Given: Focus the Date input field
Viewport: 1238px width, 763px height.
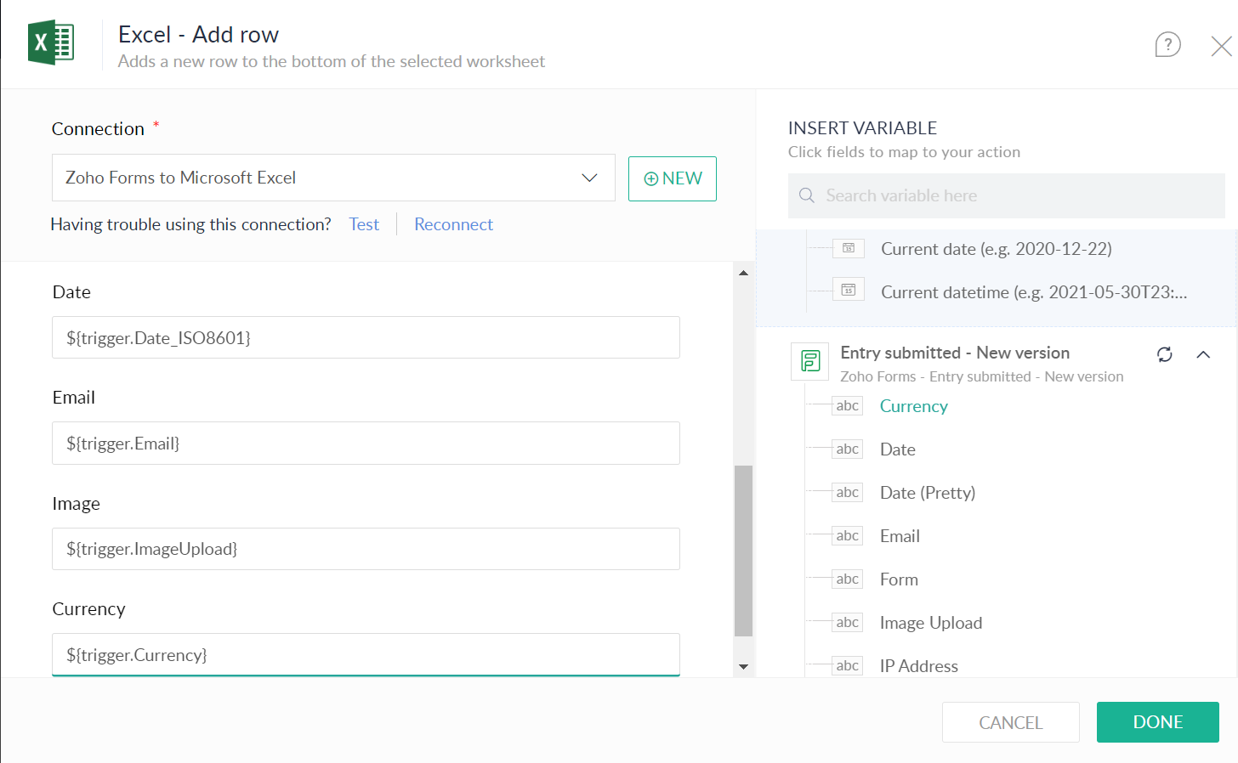Looking at the screenshot, I should pyautogui.click(x=366, y=337).
